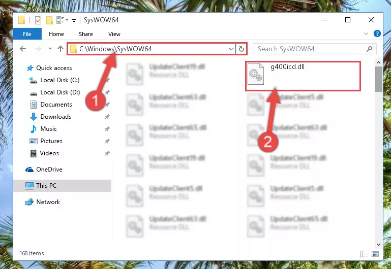
Task: Open the Customize Quick Access Toolbar arrow
Action: coord(74,21)
